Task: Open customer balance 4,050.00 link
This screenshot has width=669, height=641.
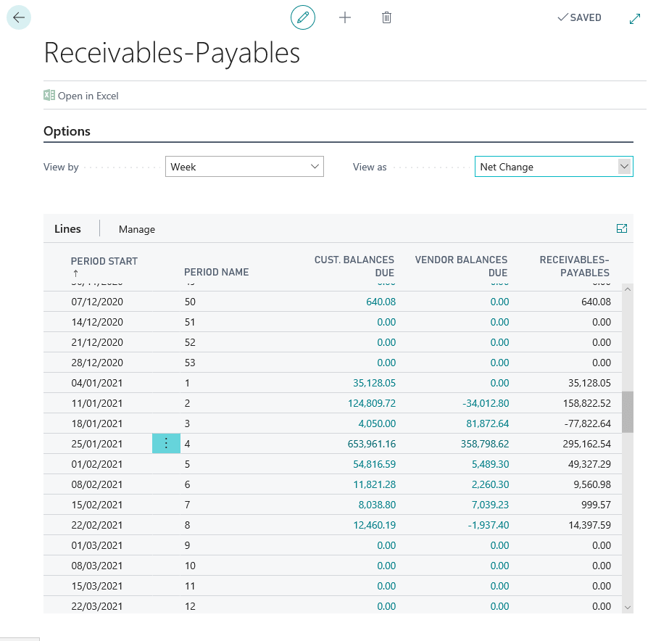Action: [377, 423]
